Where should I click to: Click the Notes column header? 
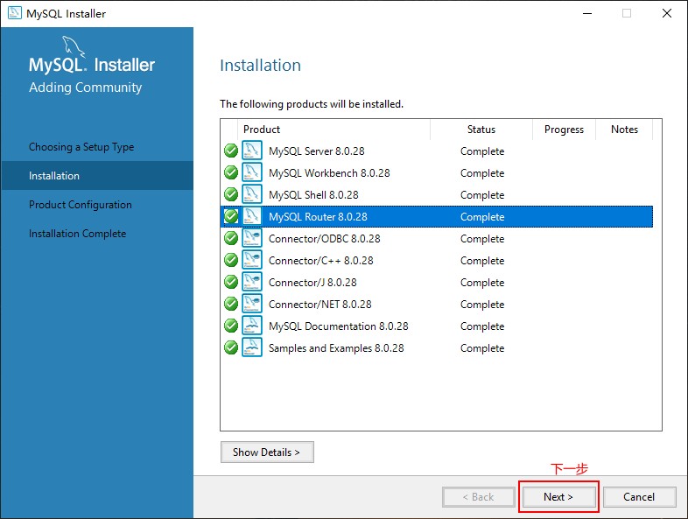point(624,130)
